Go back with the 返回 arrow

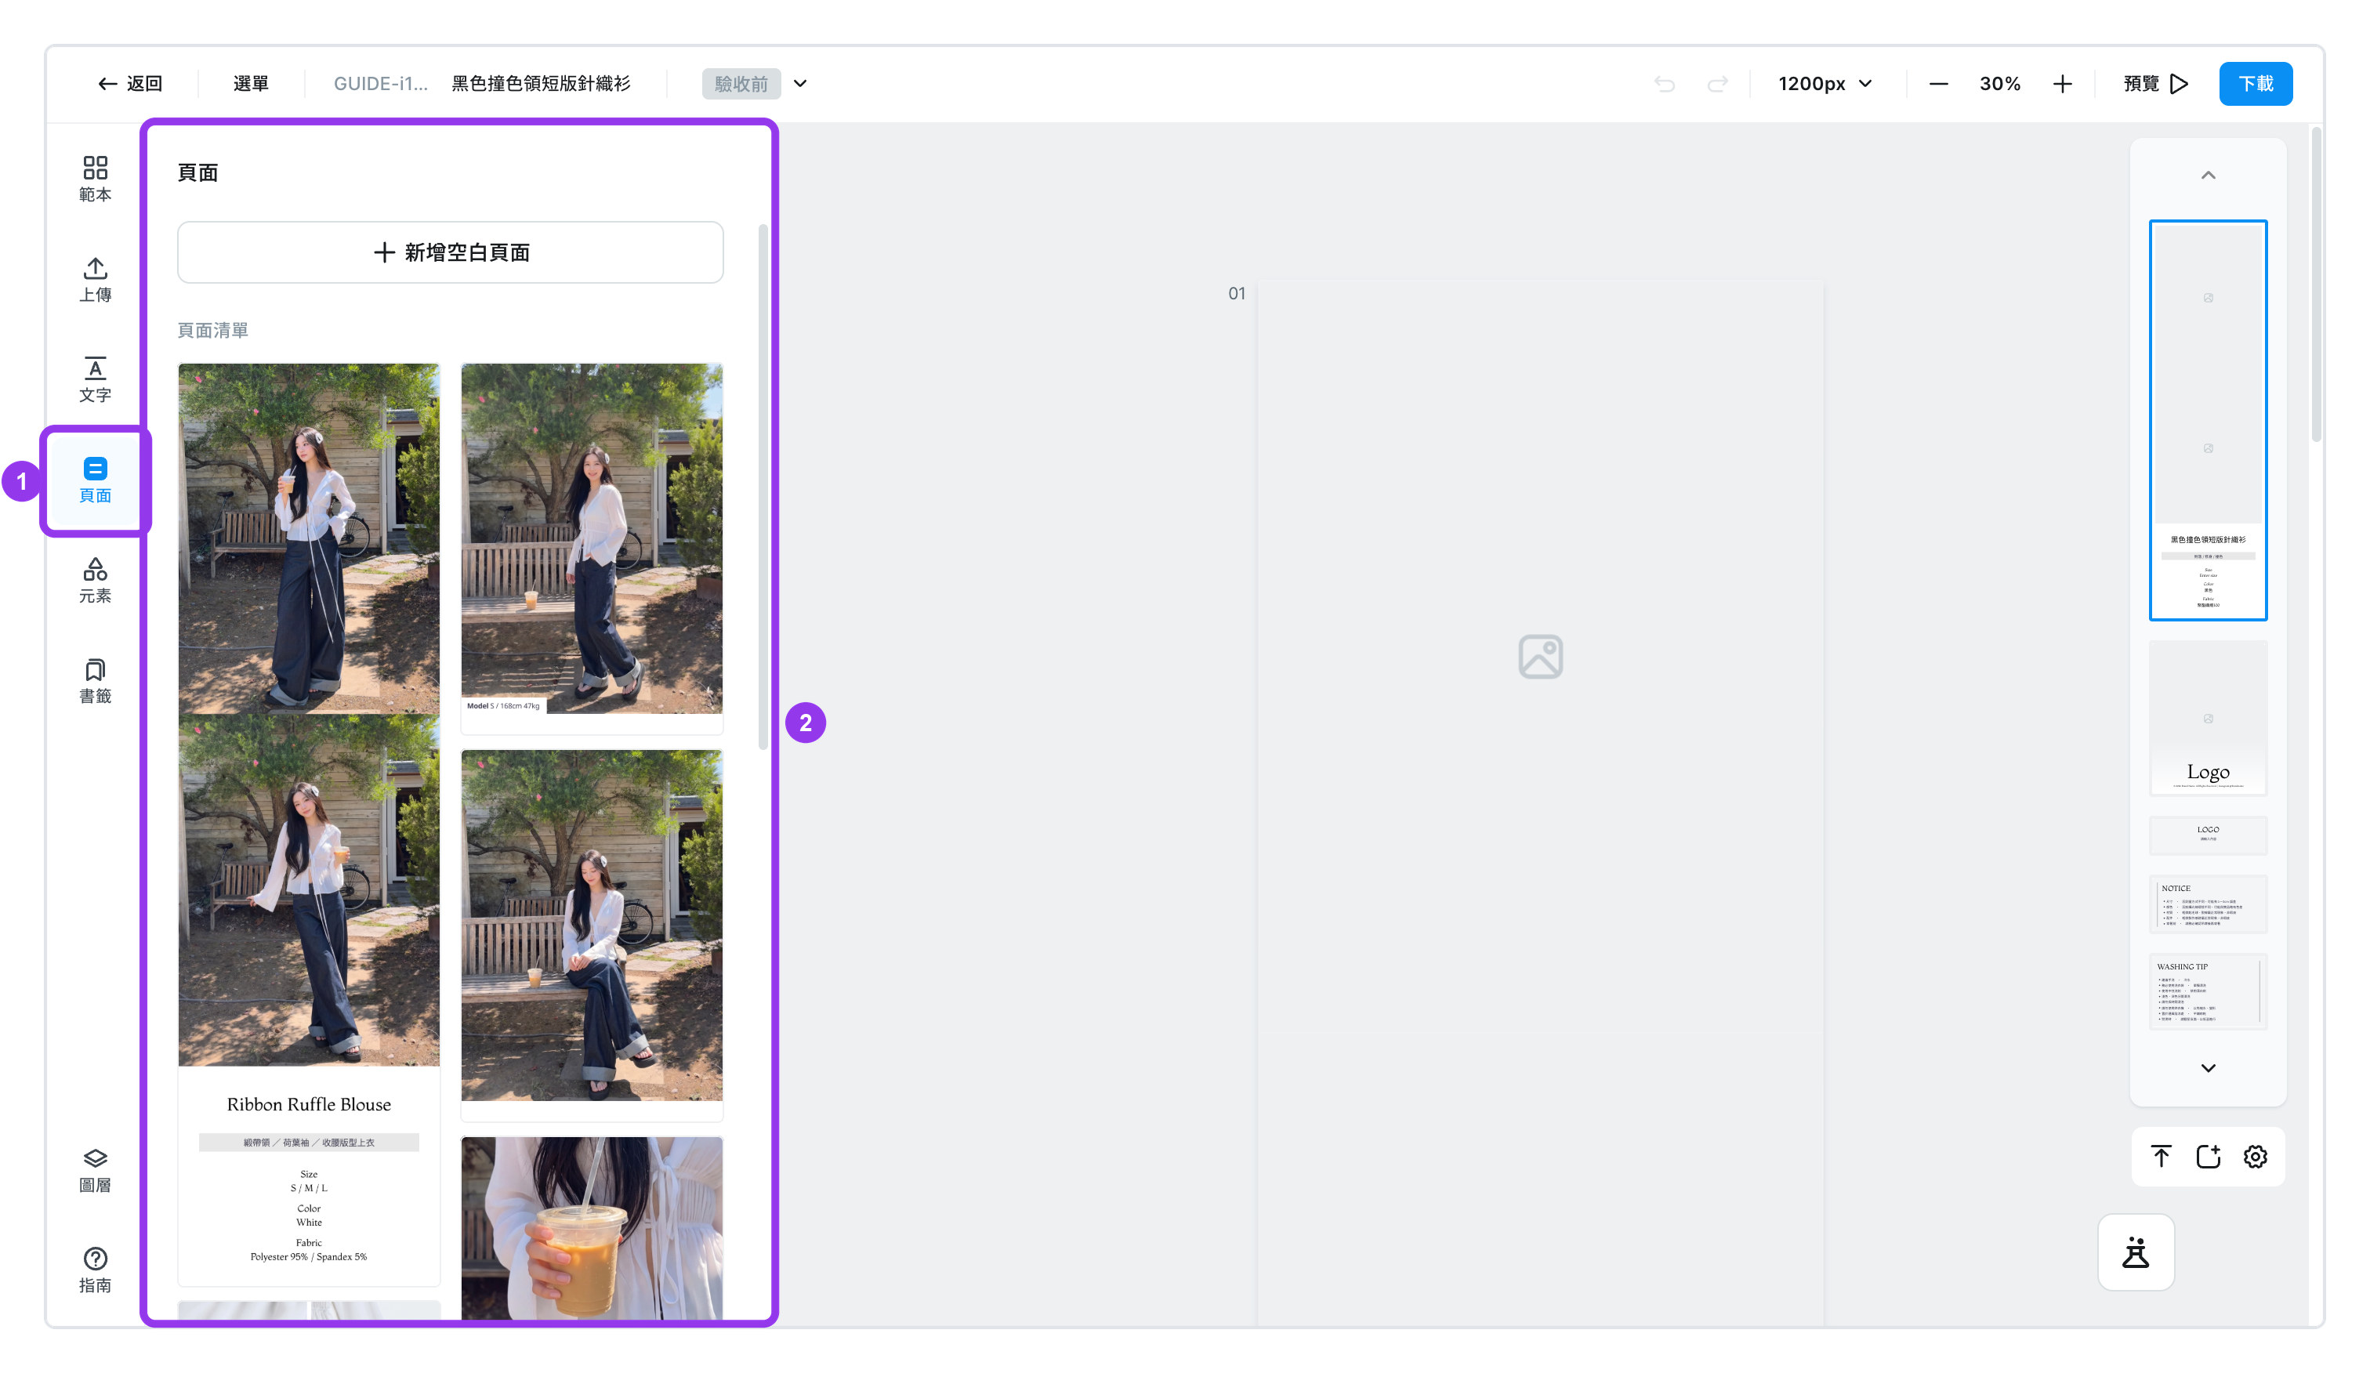click(130, 84)
